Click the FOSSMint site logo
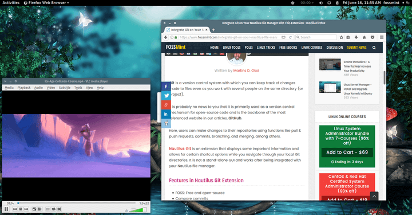Image resolution: width=412 pixels, height=215 pixels. click(176, 47)
